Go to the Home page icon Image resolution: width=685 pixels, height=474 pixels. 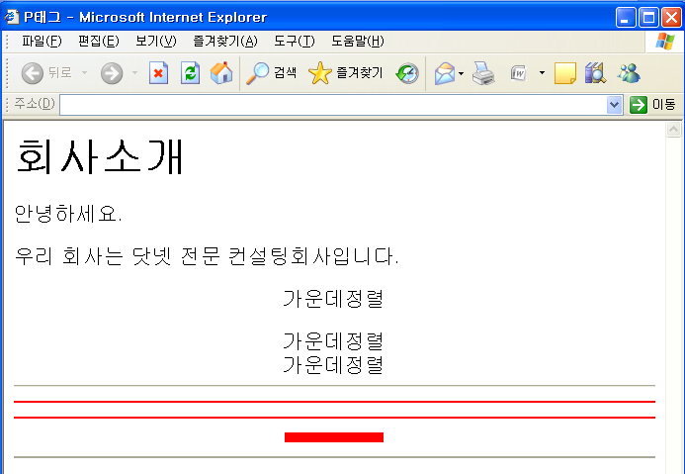click(221, 73)
